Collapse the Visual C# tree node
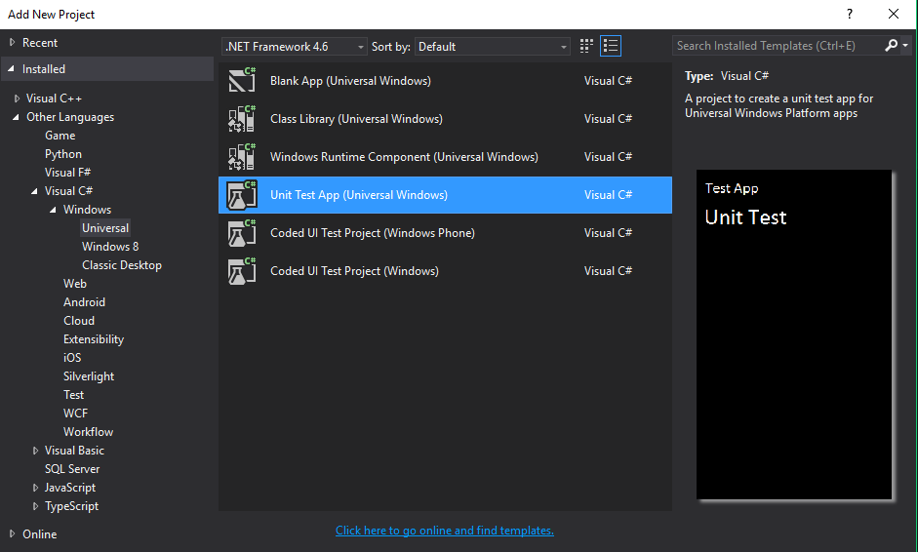The height and width of the screenshot is (552, 918). (x=36, y=191)
